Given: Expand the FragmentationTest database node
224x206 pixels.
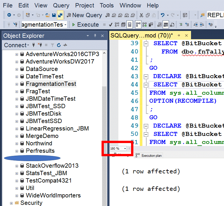Looking at the screenshot, I should tap(17, 84).
